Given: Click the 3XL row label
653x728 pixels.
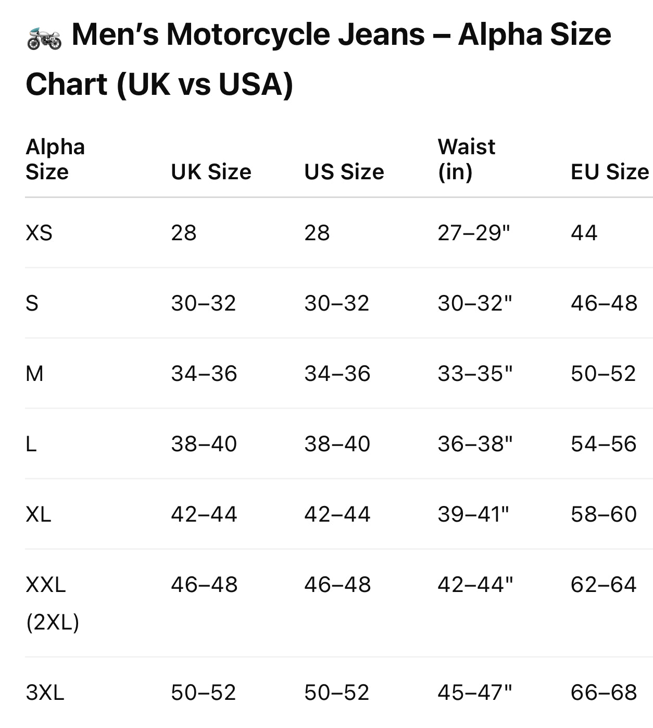Looking at the screenshot, I should [45, 693].
